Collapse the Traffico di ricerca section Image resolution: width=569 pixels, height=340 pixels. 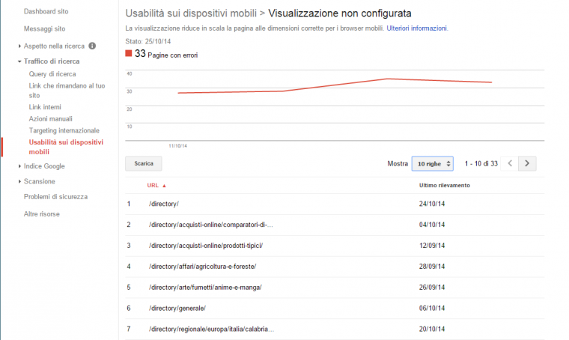click(19, 61)
